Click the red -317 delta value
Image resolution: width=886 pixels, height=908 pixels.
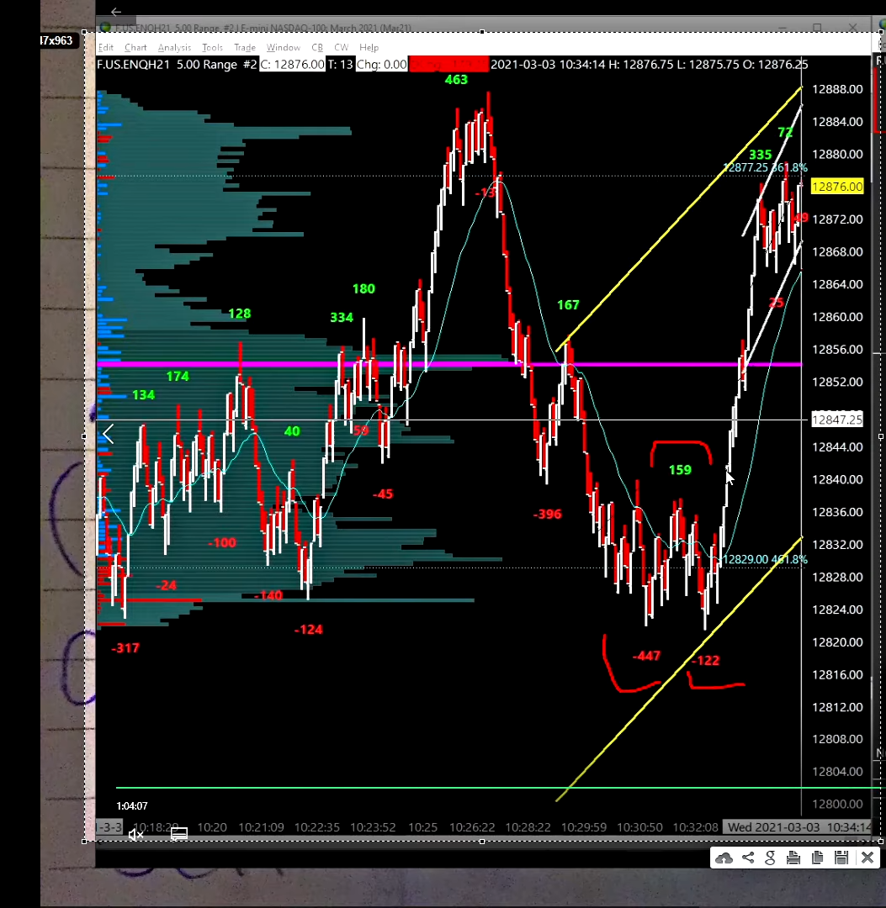point(125,648)
